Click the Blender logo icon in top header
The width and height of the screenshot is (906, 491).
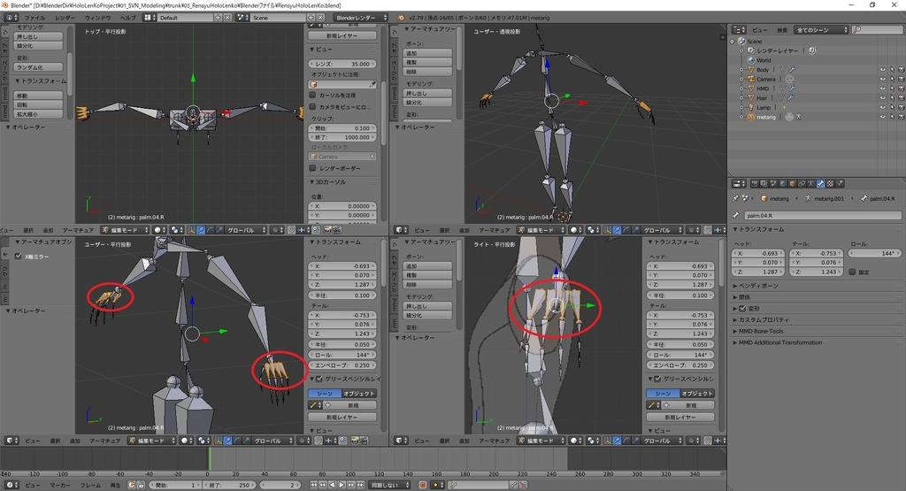[403, 18]
